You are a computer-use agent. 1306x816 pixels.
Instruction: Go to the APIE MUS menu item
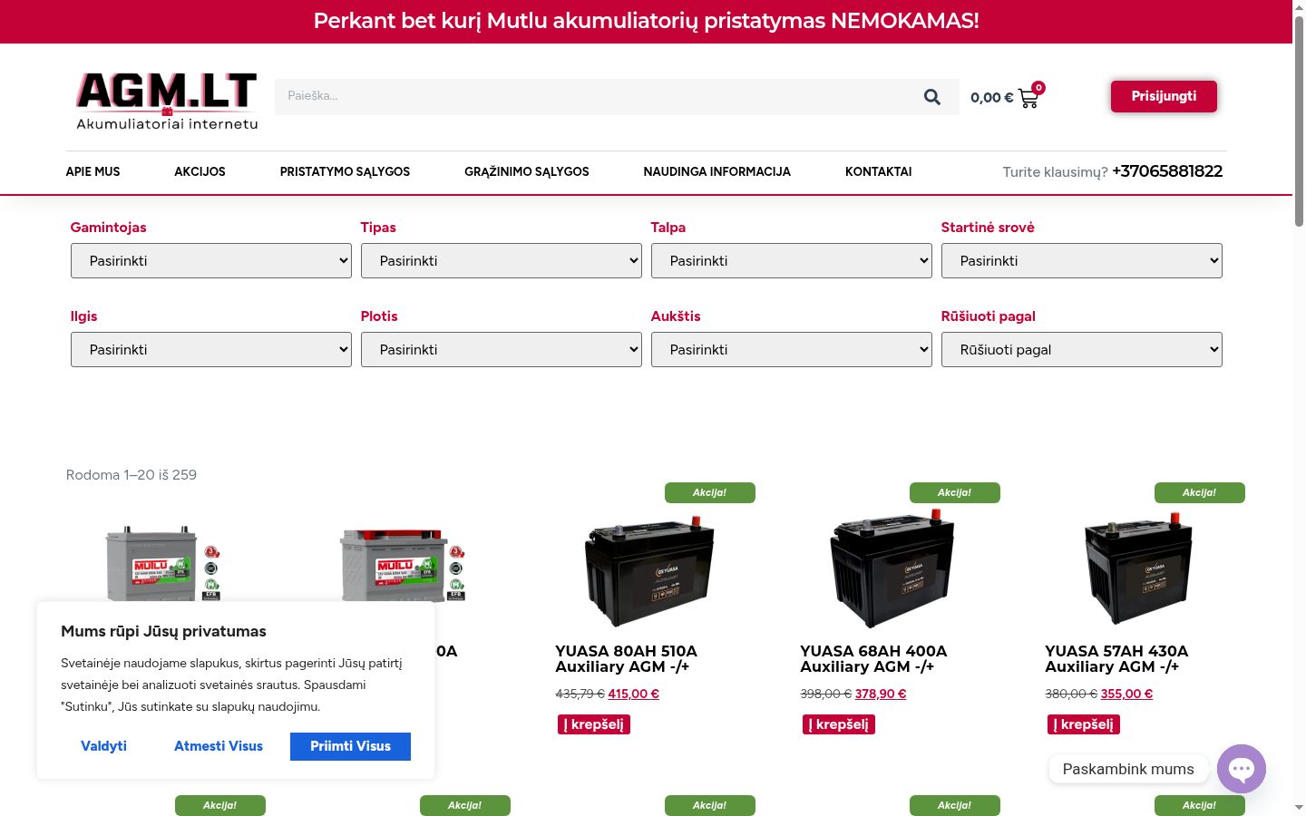click(x=93, y=171)
